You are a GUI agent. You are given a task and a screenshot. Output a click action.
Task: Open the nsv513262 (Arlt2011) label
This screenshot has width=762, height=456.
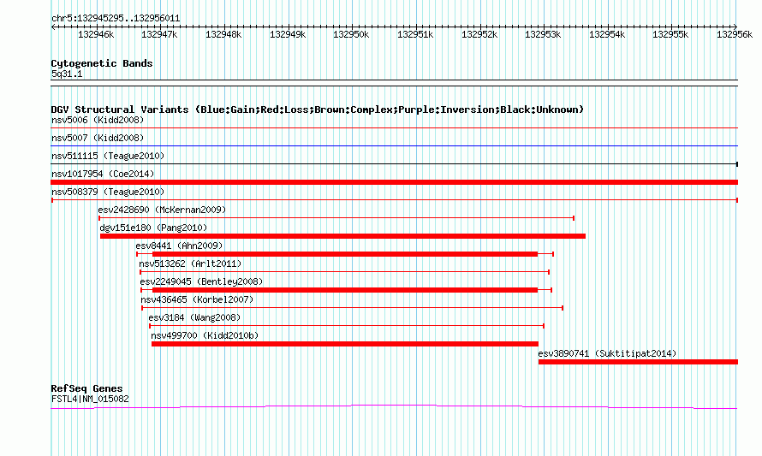[x=190, y=264]
